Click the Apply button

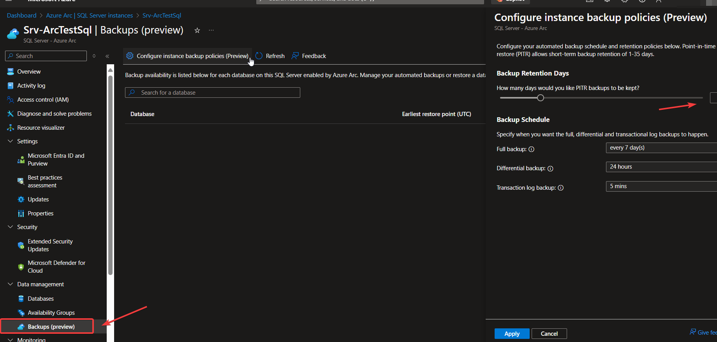pos(512,334)
